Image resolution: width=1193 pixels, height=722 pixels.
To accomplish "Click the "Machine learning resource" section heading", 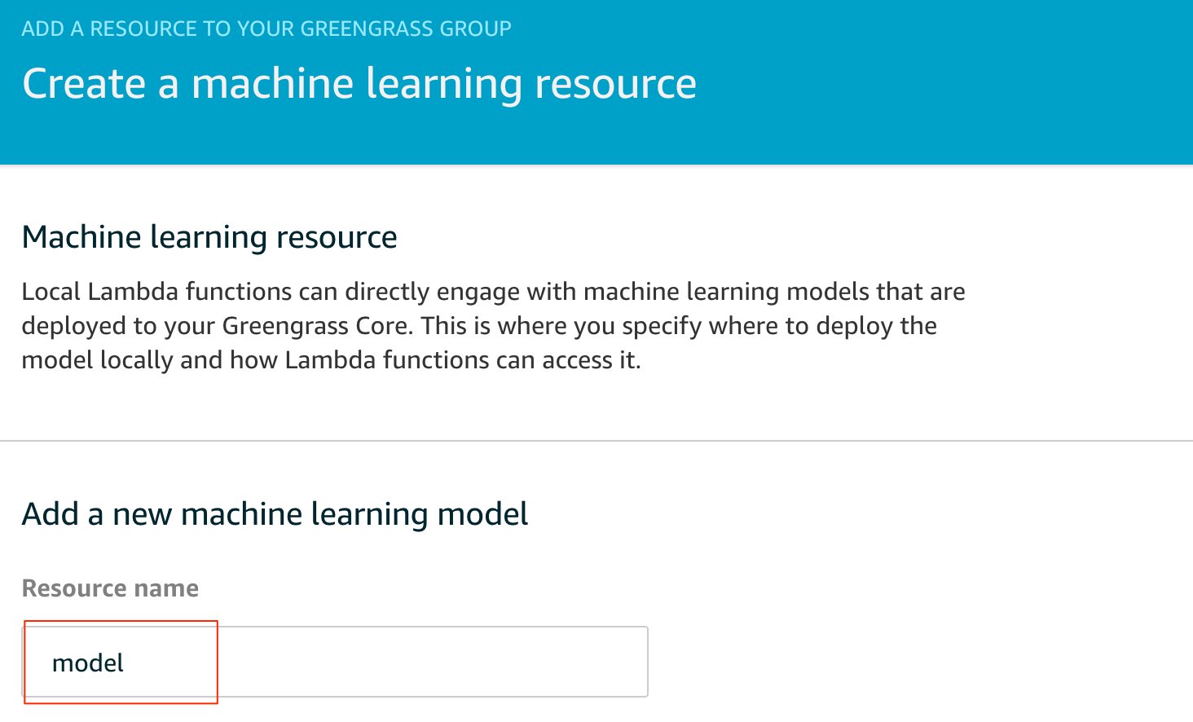I will [x=209, y=237].
